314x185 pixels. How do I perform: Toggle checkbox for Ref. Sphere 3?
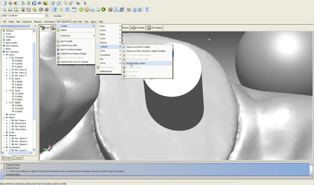[10, 138]
